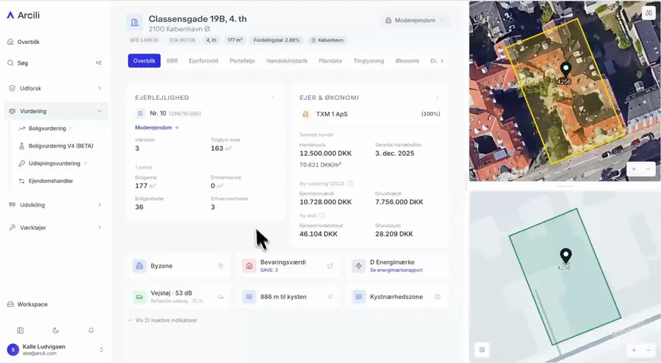
Task: Switch to the Økonomi tab
Action: click(407, 61)
